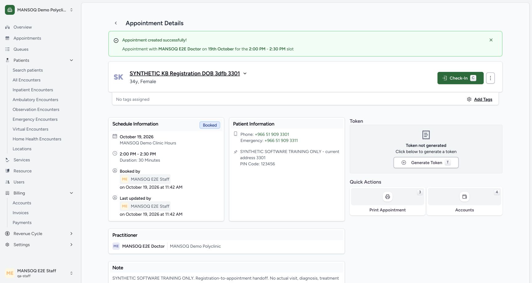Image resolution: width=532 pixels, height=283 pixels.
Task: Click the Users icon in sidebar
Action: click(x=7, y=182)
